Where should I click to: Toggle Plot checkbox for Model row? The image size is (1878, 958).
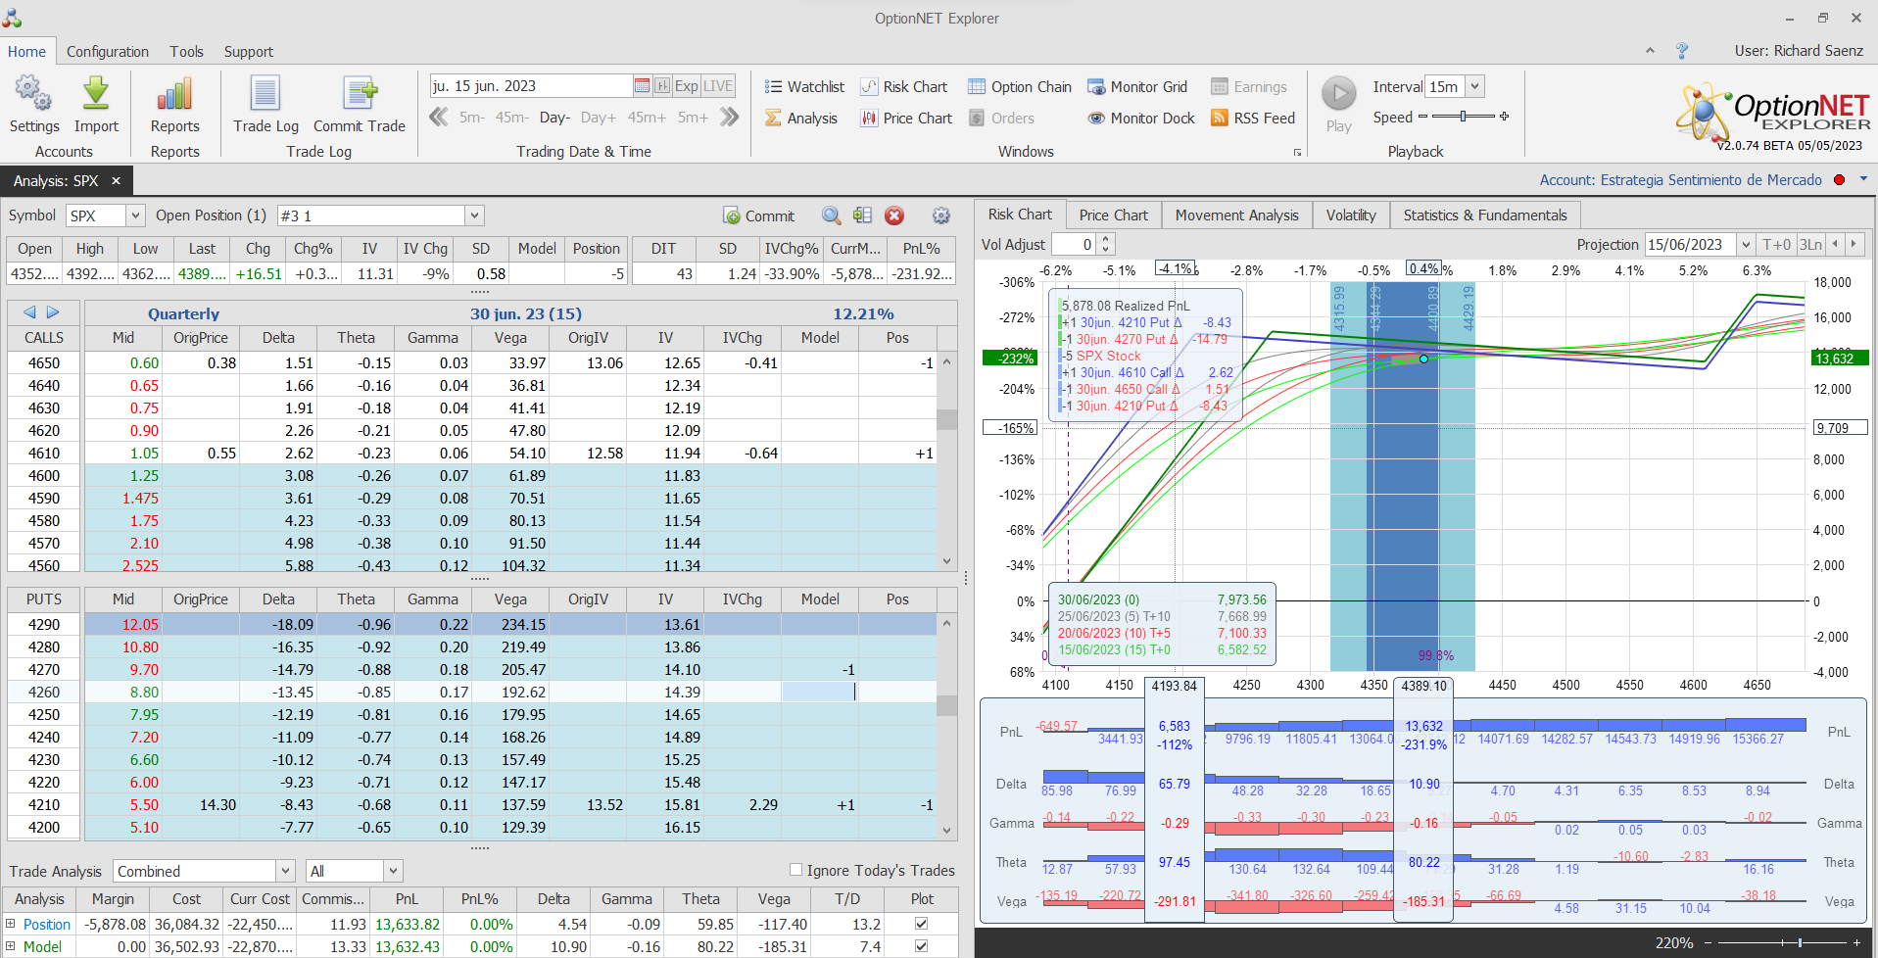(x=921, y=946)
